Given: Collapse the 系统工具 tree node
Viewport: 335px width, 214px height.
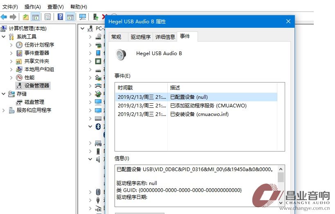Looking at the screenshot, I should [3, 37].
